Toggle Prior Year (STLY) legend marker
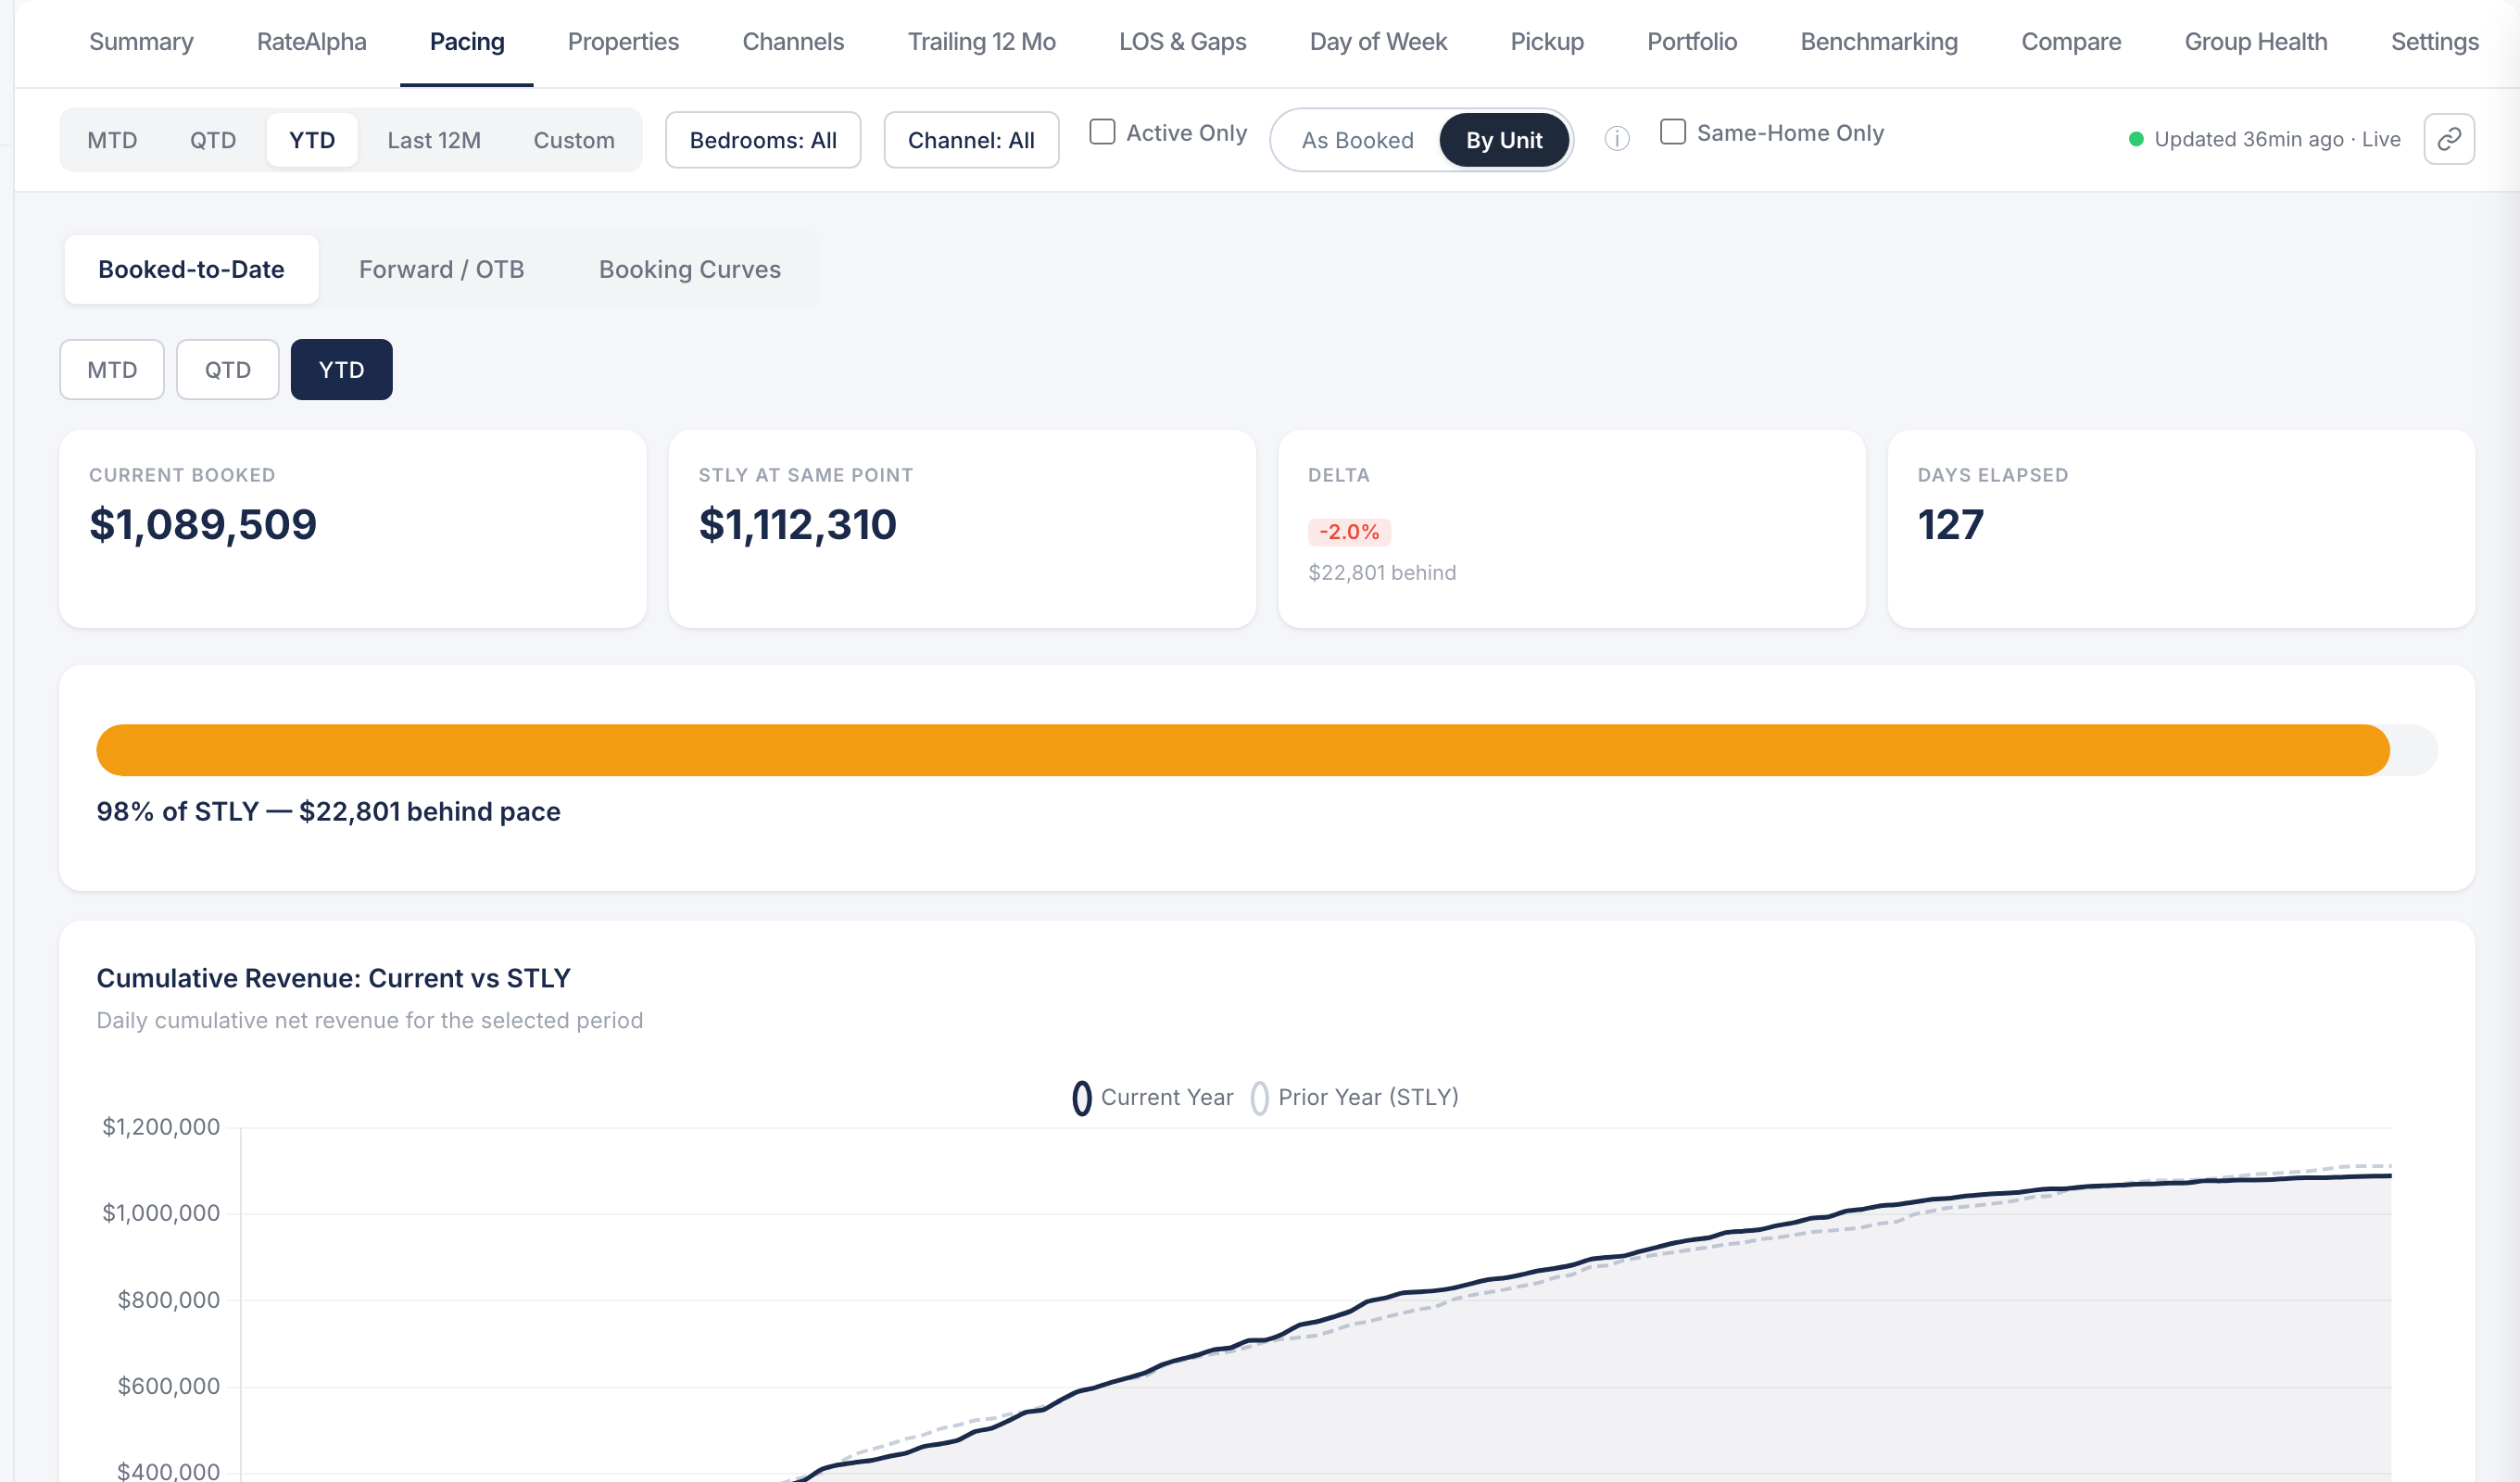The width and height of the screenshot is (2520, 1482). click(1259, 1098)
